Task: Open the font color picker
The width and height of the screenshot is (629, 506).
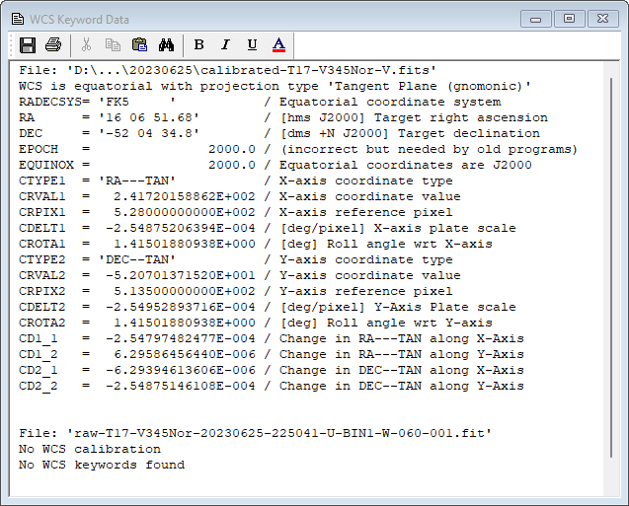Action: click(278, 44)
